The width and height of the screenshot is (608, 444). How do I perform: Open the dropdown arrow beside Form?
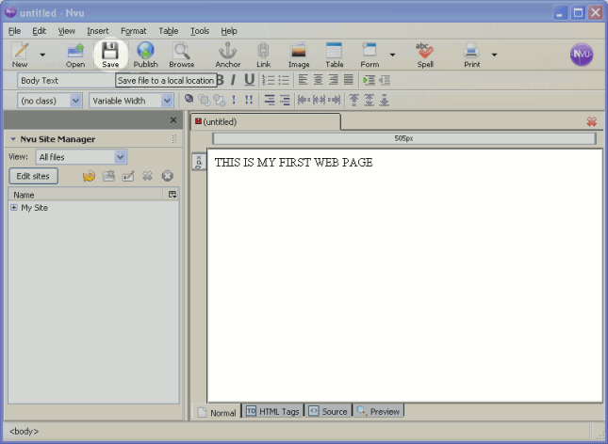(392, 55)
